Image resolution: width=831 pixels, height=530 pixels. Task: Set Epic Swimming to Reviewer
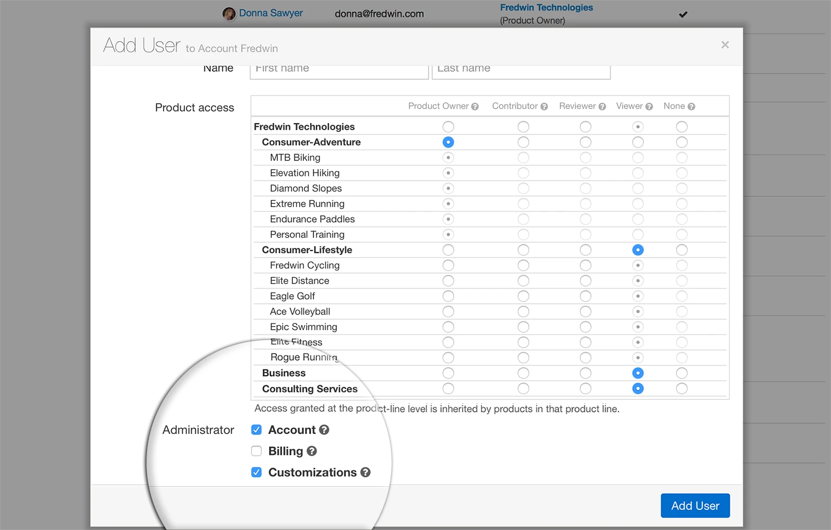pyautogui.click(x=586, y=327)
